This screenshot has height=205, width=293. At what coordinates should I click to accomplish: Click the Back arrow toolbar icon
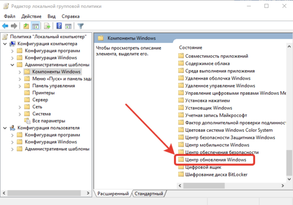tap(5, 26)
